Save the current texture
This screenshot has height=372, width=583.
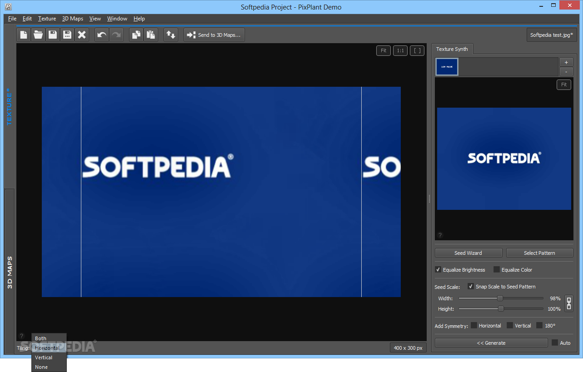pyautogui.click(x=53, y=35)
